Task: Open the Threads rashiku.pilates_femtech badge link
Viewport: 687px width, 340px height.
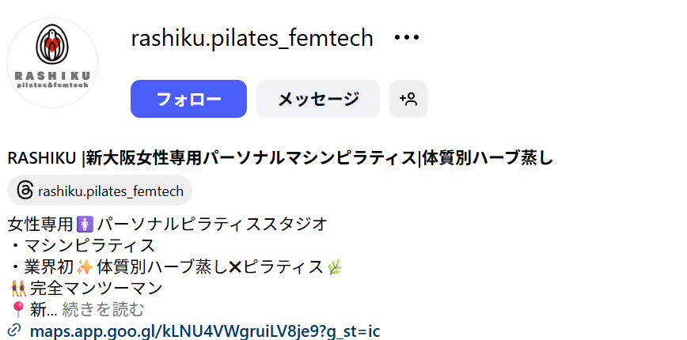Action: point(100,191)
